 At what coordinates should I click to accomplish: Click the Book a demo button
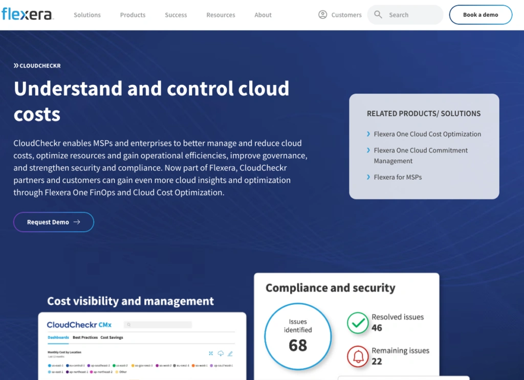tap(481, 15)
